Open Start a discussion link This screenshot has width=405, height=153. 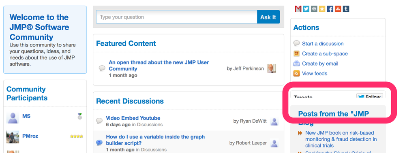click(323, 44)
